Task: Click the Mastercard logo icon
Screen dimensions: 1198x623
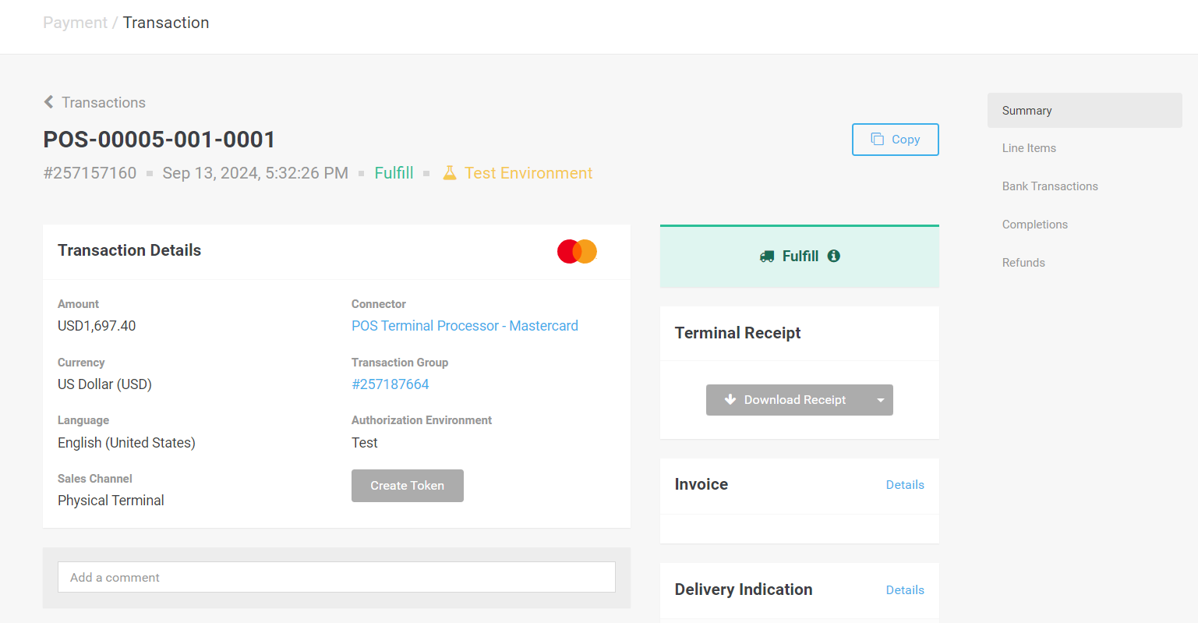Action: 577,251
